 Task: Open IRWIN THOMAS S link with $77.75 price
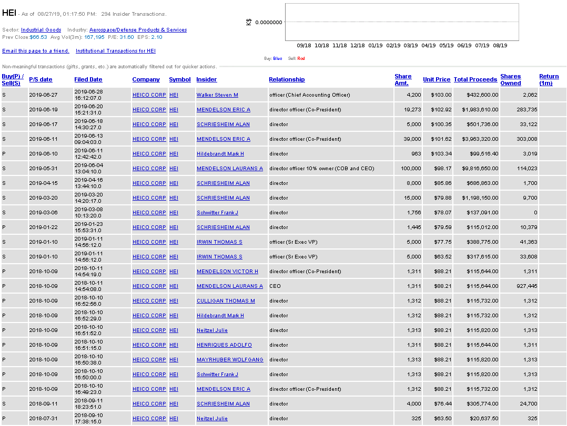(x=219, y=242)
